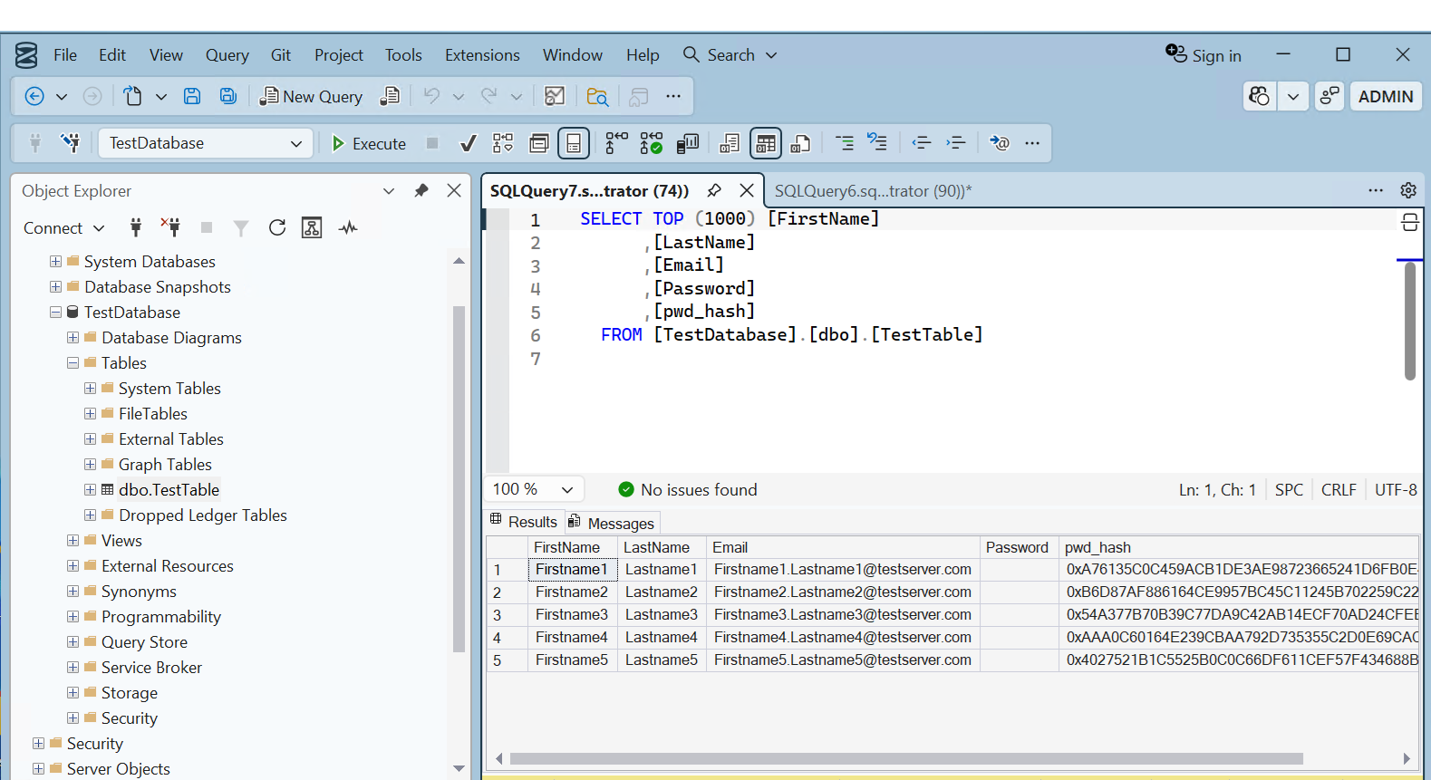Click Increase Indent icon

pos(956,143)
